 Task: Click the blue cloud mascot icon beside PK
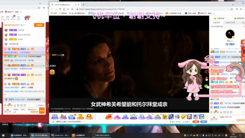click(x=72, y=117)
